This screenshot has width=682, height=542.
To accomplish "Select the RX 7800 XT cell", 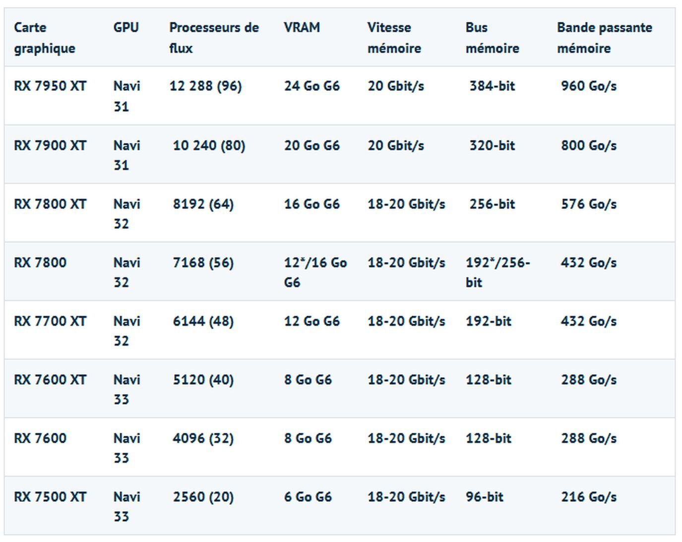I will click(50, 204).
